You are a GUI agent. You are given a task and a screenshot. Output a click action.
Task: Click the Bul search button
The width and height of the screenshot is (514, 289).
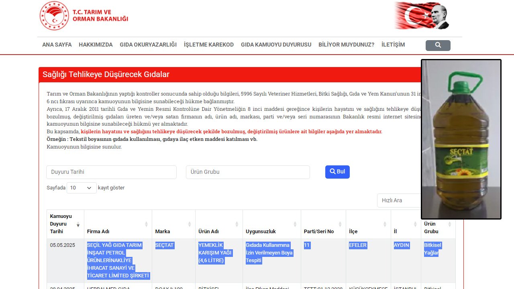coord(337,172)
